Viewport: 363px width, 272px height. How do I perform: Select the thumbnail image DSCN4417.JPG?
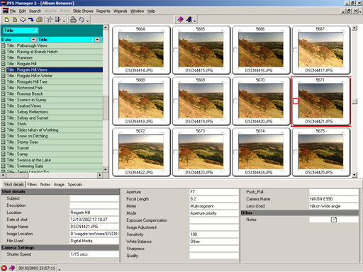[x=321, y=50]
